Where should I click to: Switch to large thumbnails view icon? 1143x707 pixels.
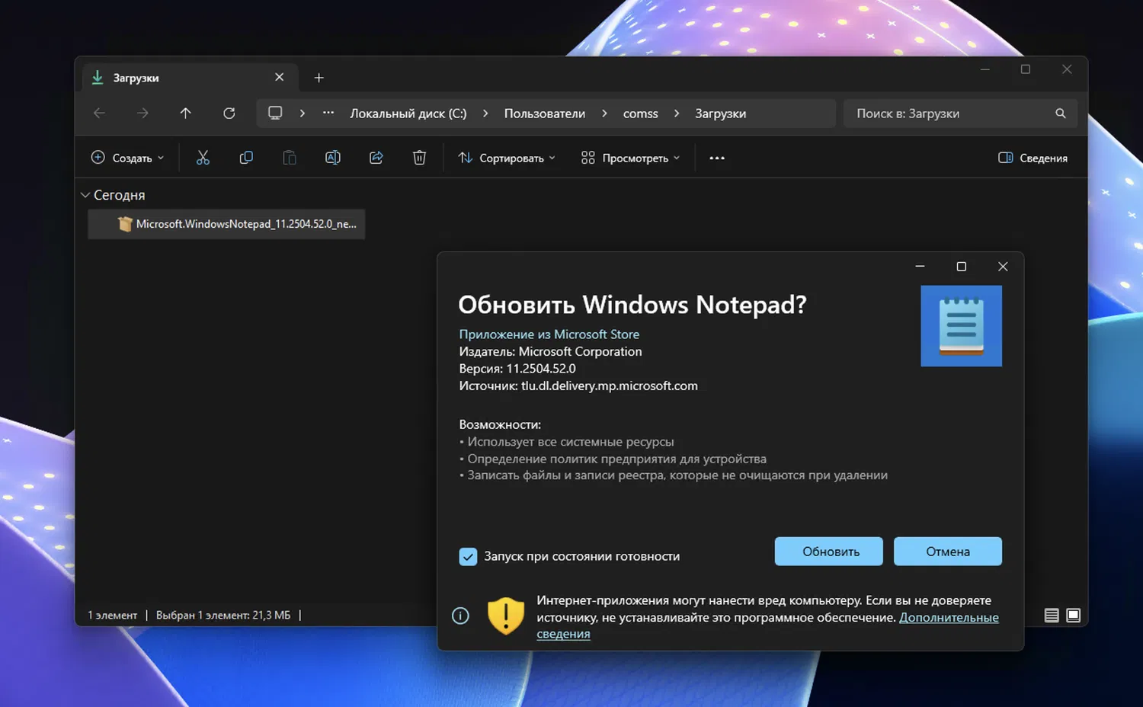coord(1074,616)
